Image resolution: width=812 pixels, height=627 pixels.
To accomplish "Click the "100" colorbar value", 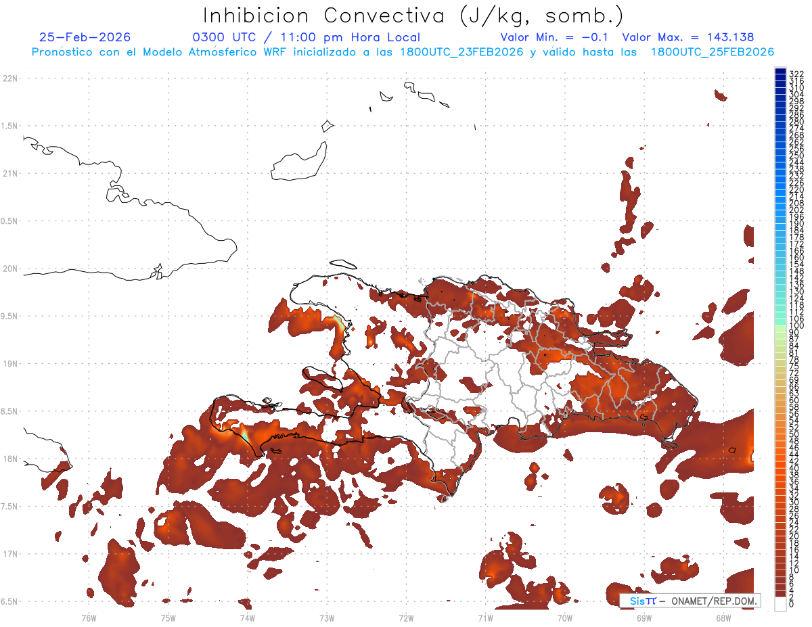I will pyautogui.click(x=796, y=326).
